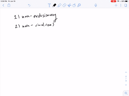Tap the 5:56 PM clock
The image size is (129, 96).
point(4,1)
